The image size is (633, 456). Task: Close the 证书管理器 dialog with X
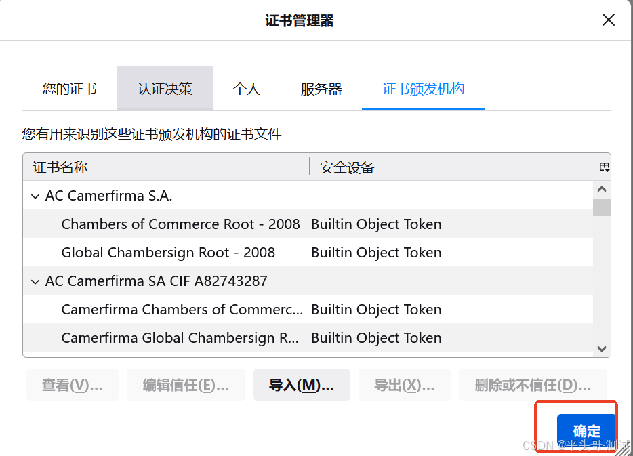tap(609, 20)
